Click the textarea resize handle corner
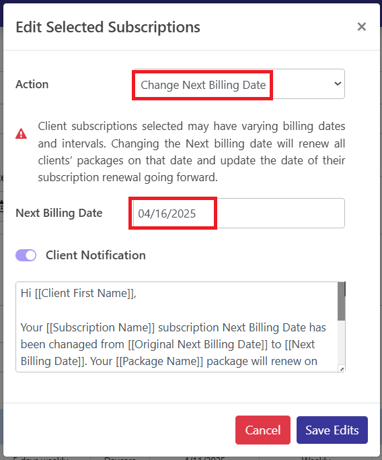 [x=342, y=369]
